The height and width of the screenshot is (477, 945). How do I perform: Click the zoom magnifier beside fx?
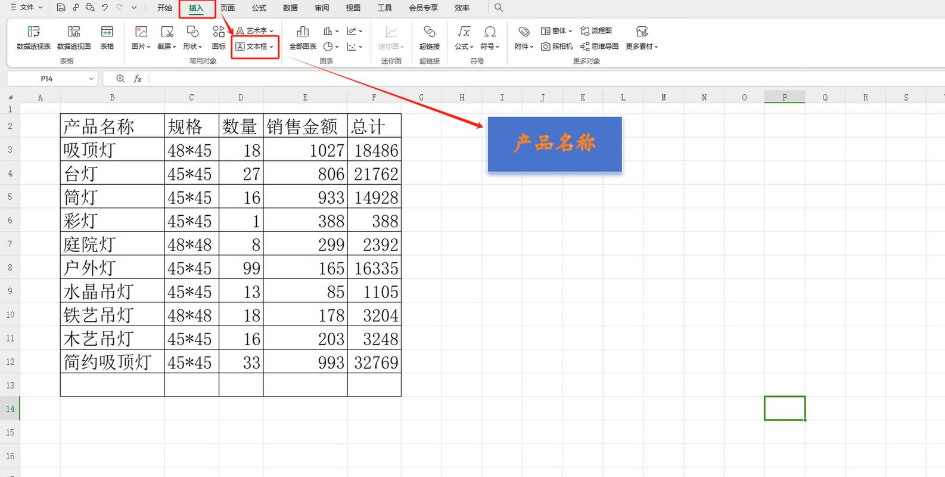[x=120, y=79]
